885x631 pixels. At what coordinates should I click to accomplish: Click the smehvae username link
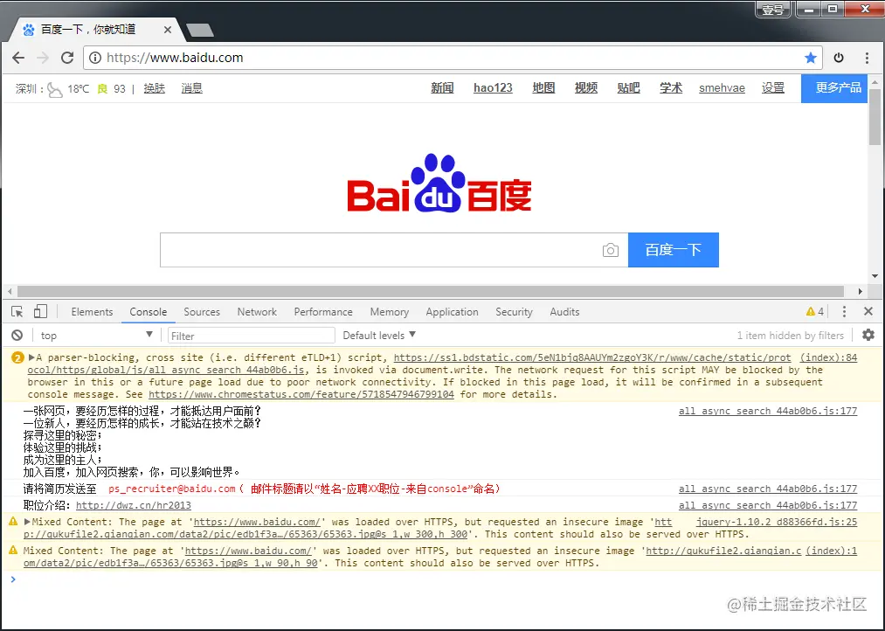point(722,88)
